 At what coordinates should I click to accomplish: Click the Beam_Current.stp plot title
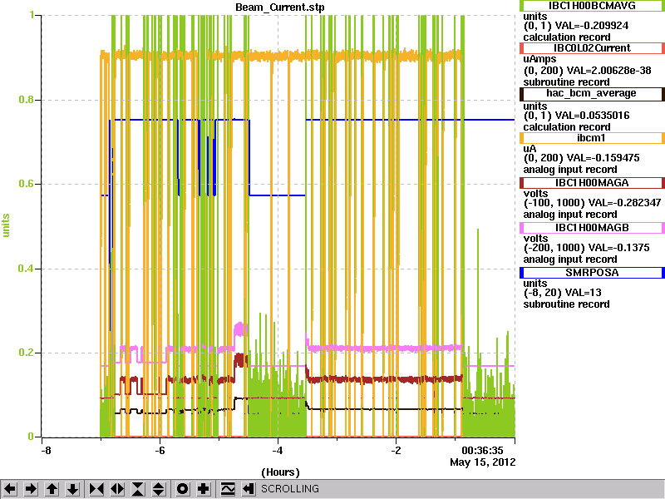pos(280,7)
